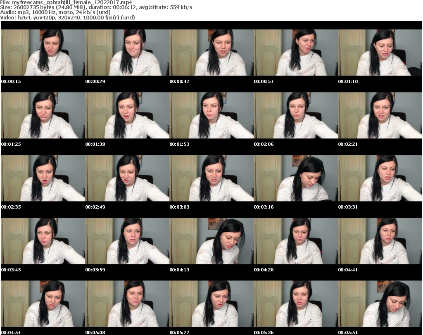Click the timestamp label 00:00:57
Screen dimensions: 423x335
pyautogui.click(x=264, y=81)
